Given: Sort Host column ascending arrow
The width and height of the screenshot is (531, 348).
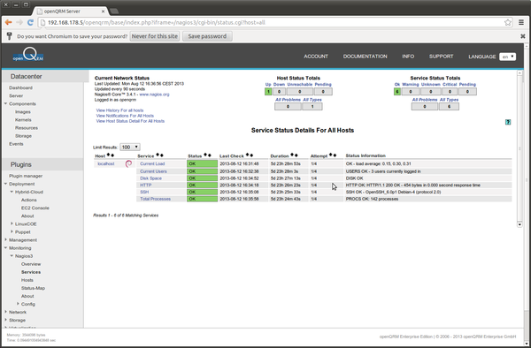Looking at the screenshot, I should (x=108, y=155).
